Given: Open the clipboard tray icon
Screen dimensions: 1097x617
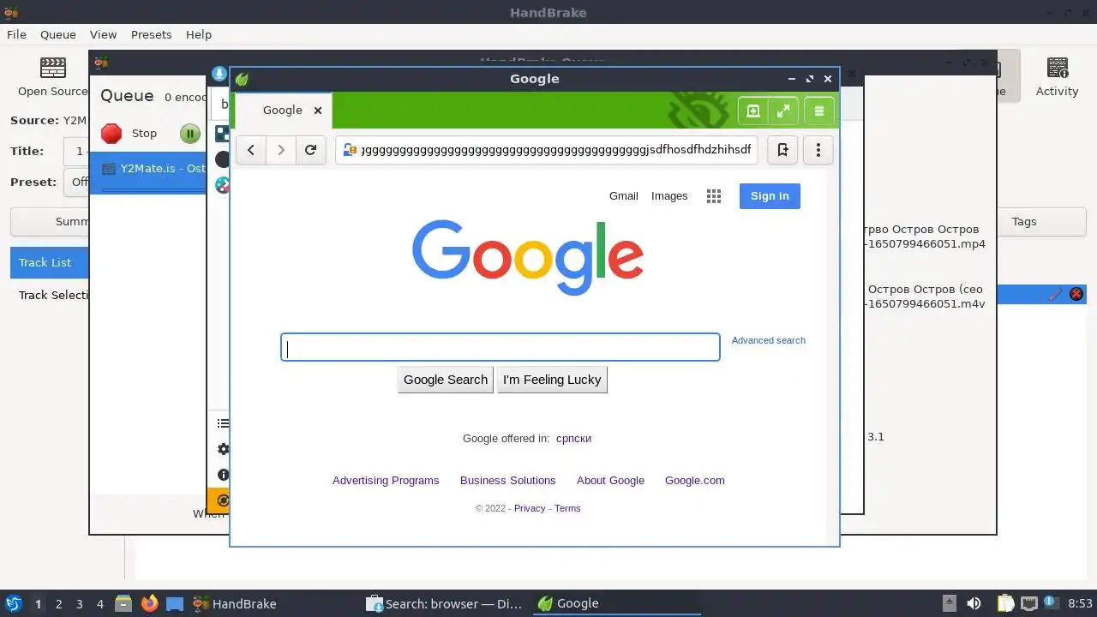Looking at the screenshot, I should [1005, 603].
